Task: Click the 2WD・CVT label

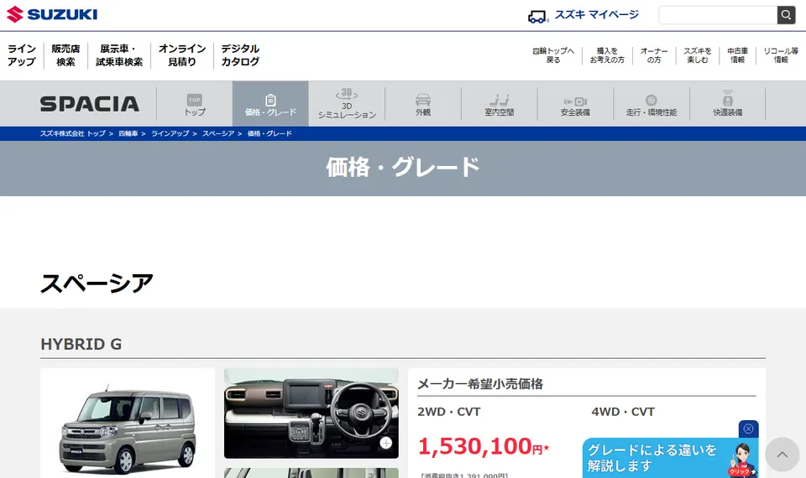Action: [x=449, y=412]
